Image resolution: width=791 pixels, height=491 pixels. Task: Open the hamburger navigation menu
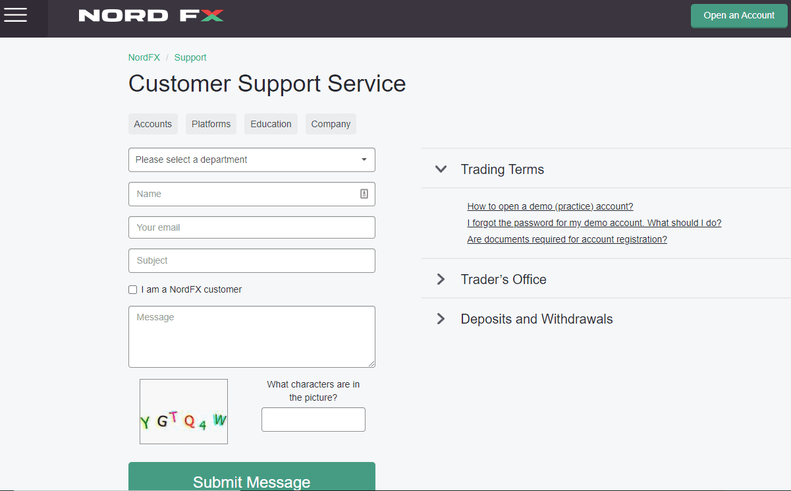click(15, 15)
